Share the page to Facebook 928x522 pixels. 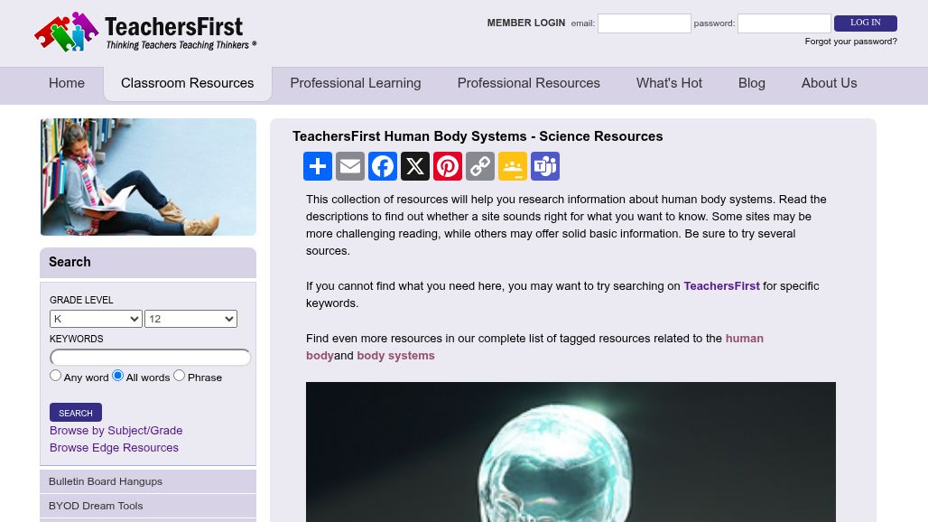tap(383, 166)
